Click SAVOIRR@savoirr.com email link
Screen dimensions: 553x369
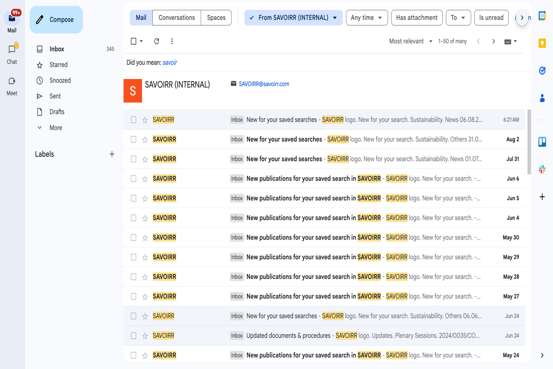coord(264,84)
